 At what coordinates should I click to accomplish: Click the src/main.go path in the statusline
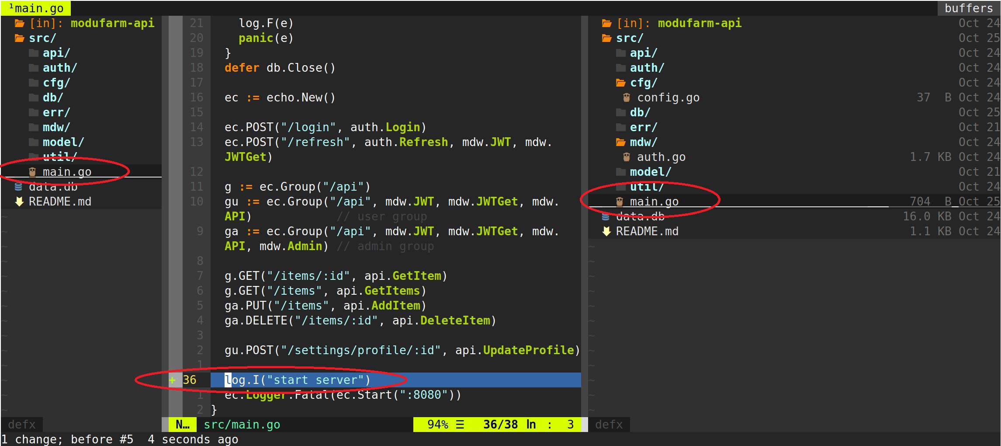(x=242, y=424)
